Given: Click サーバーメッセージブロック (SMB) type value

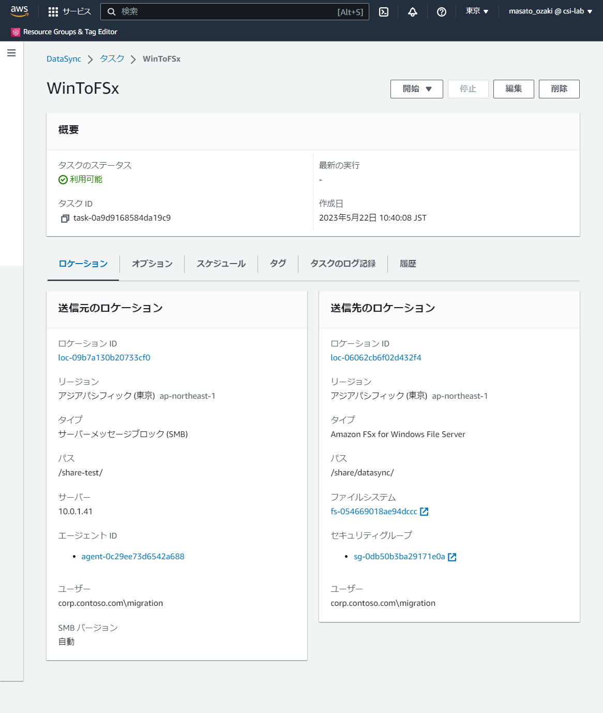Looking at the screenshot, I should click(x=123, y=434).
